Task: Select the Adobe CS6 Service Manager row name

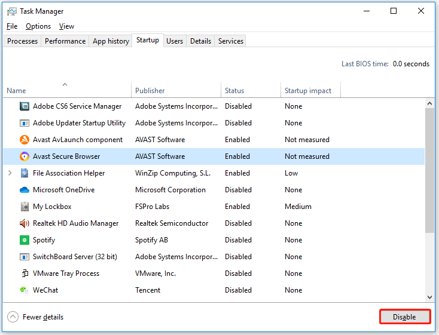Action: click(77, 106)
